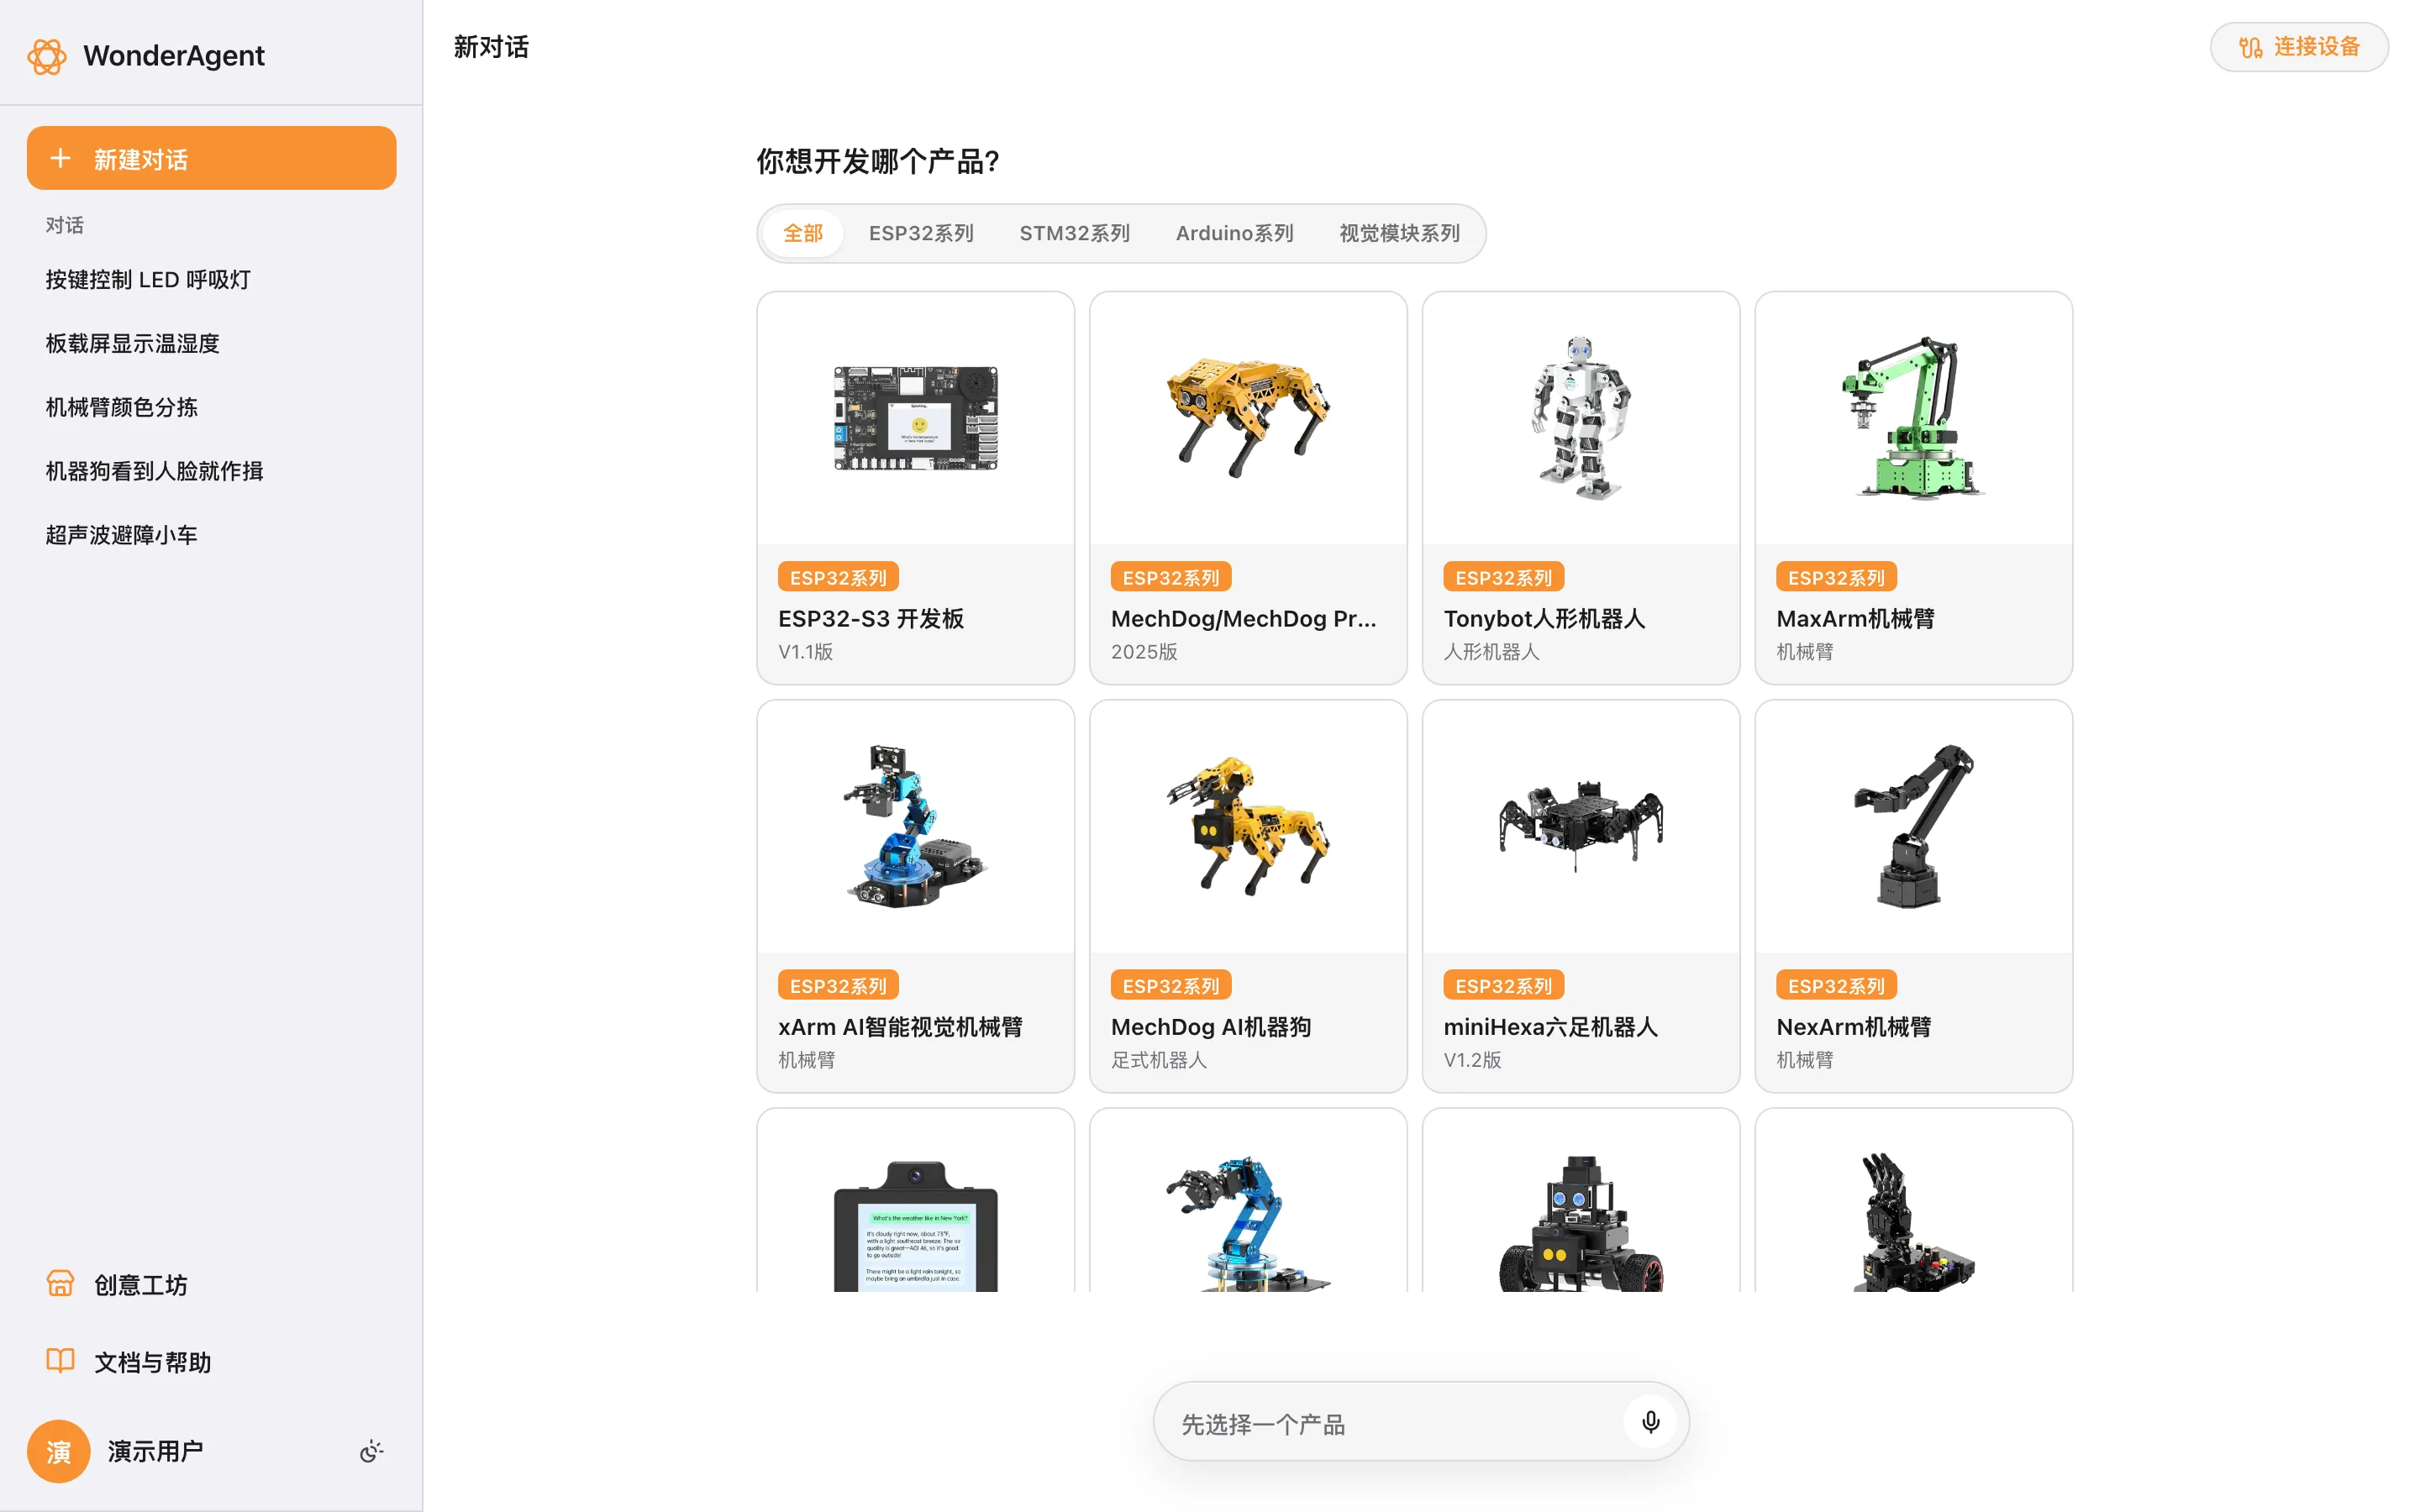Click the WonderAgent logo icon
Image resolution: width=2420 pixels, height=1512 pixels.
pyautogui.click(x=47, y=56)
